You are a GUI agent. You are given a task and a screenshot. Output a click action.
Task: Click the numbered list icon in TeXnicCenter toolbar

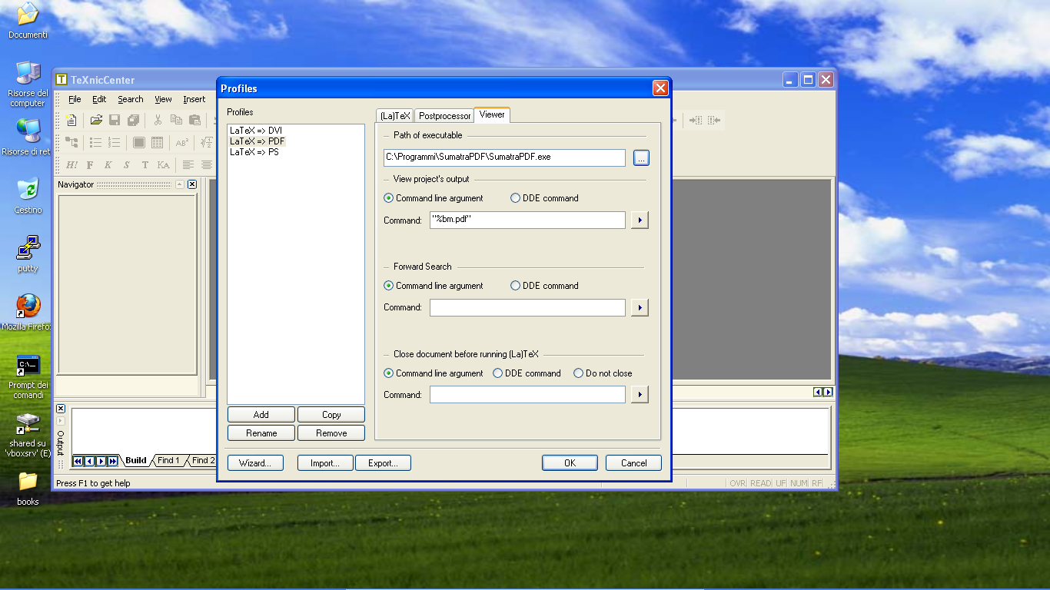115,142
